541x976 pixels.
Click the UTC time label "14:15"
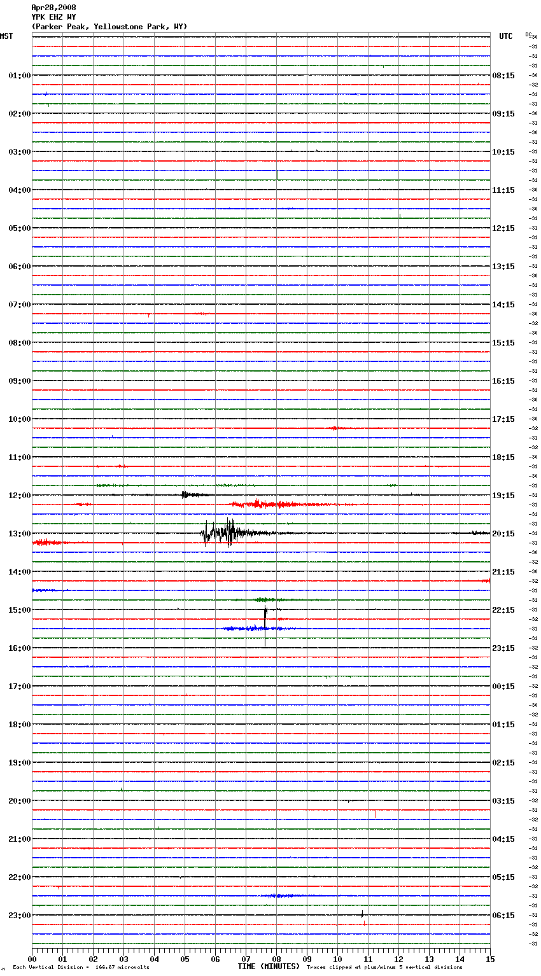pos(503,305)
